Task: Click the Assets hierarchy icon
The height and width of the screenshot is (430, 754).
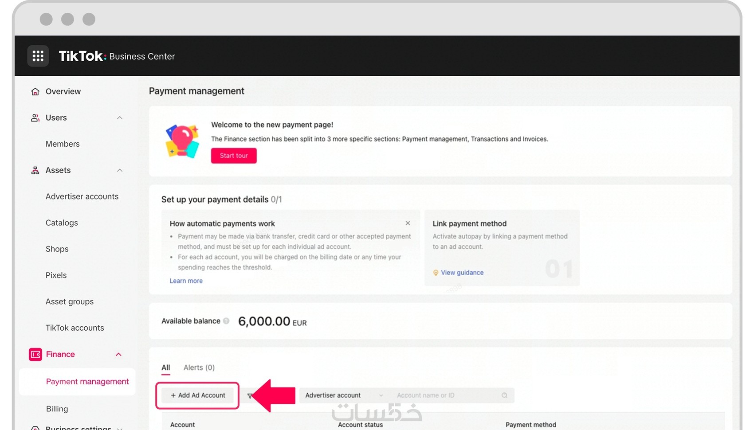Action: 35,170
